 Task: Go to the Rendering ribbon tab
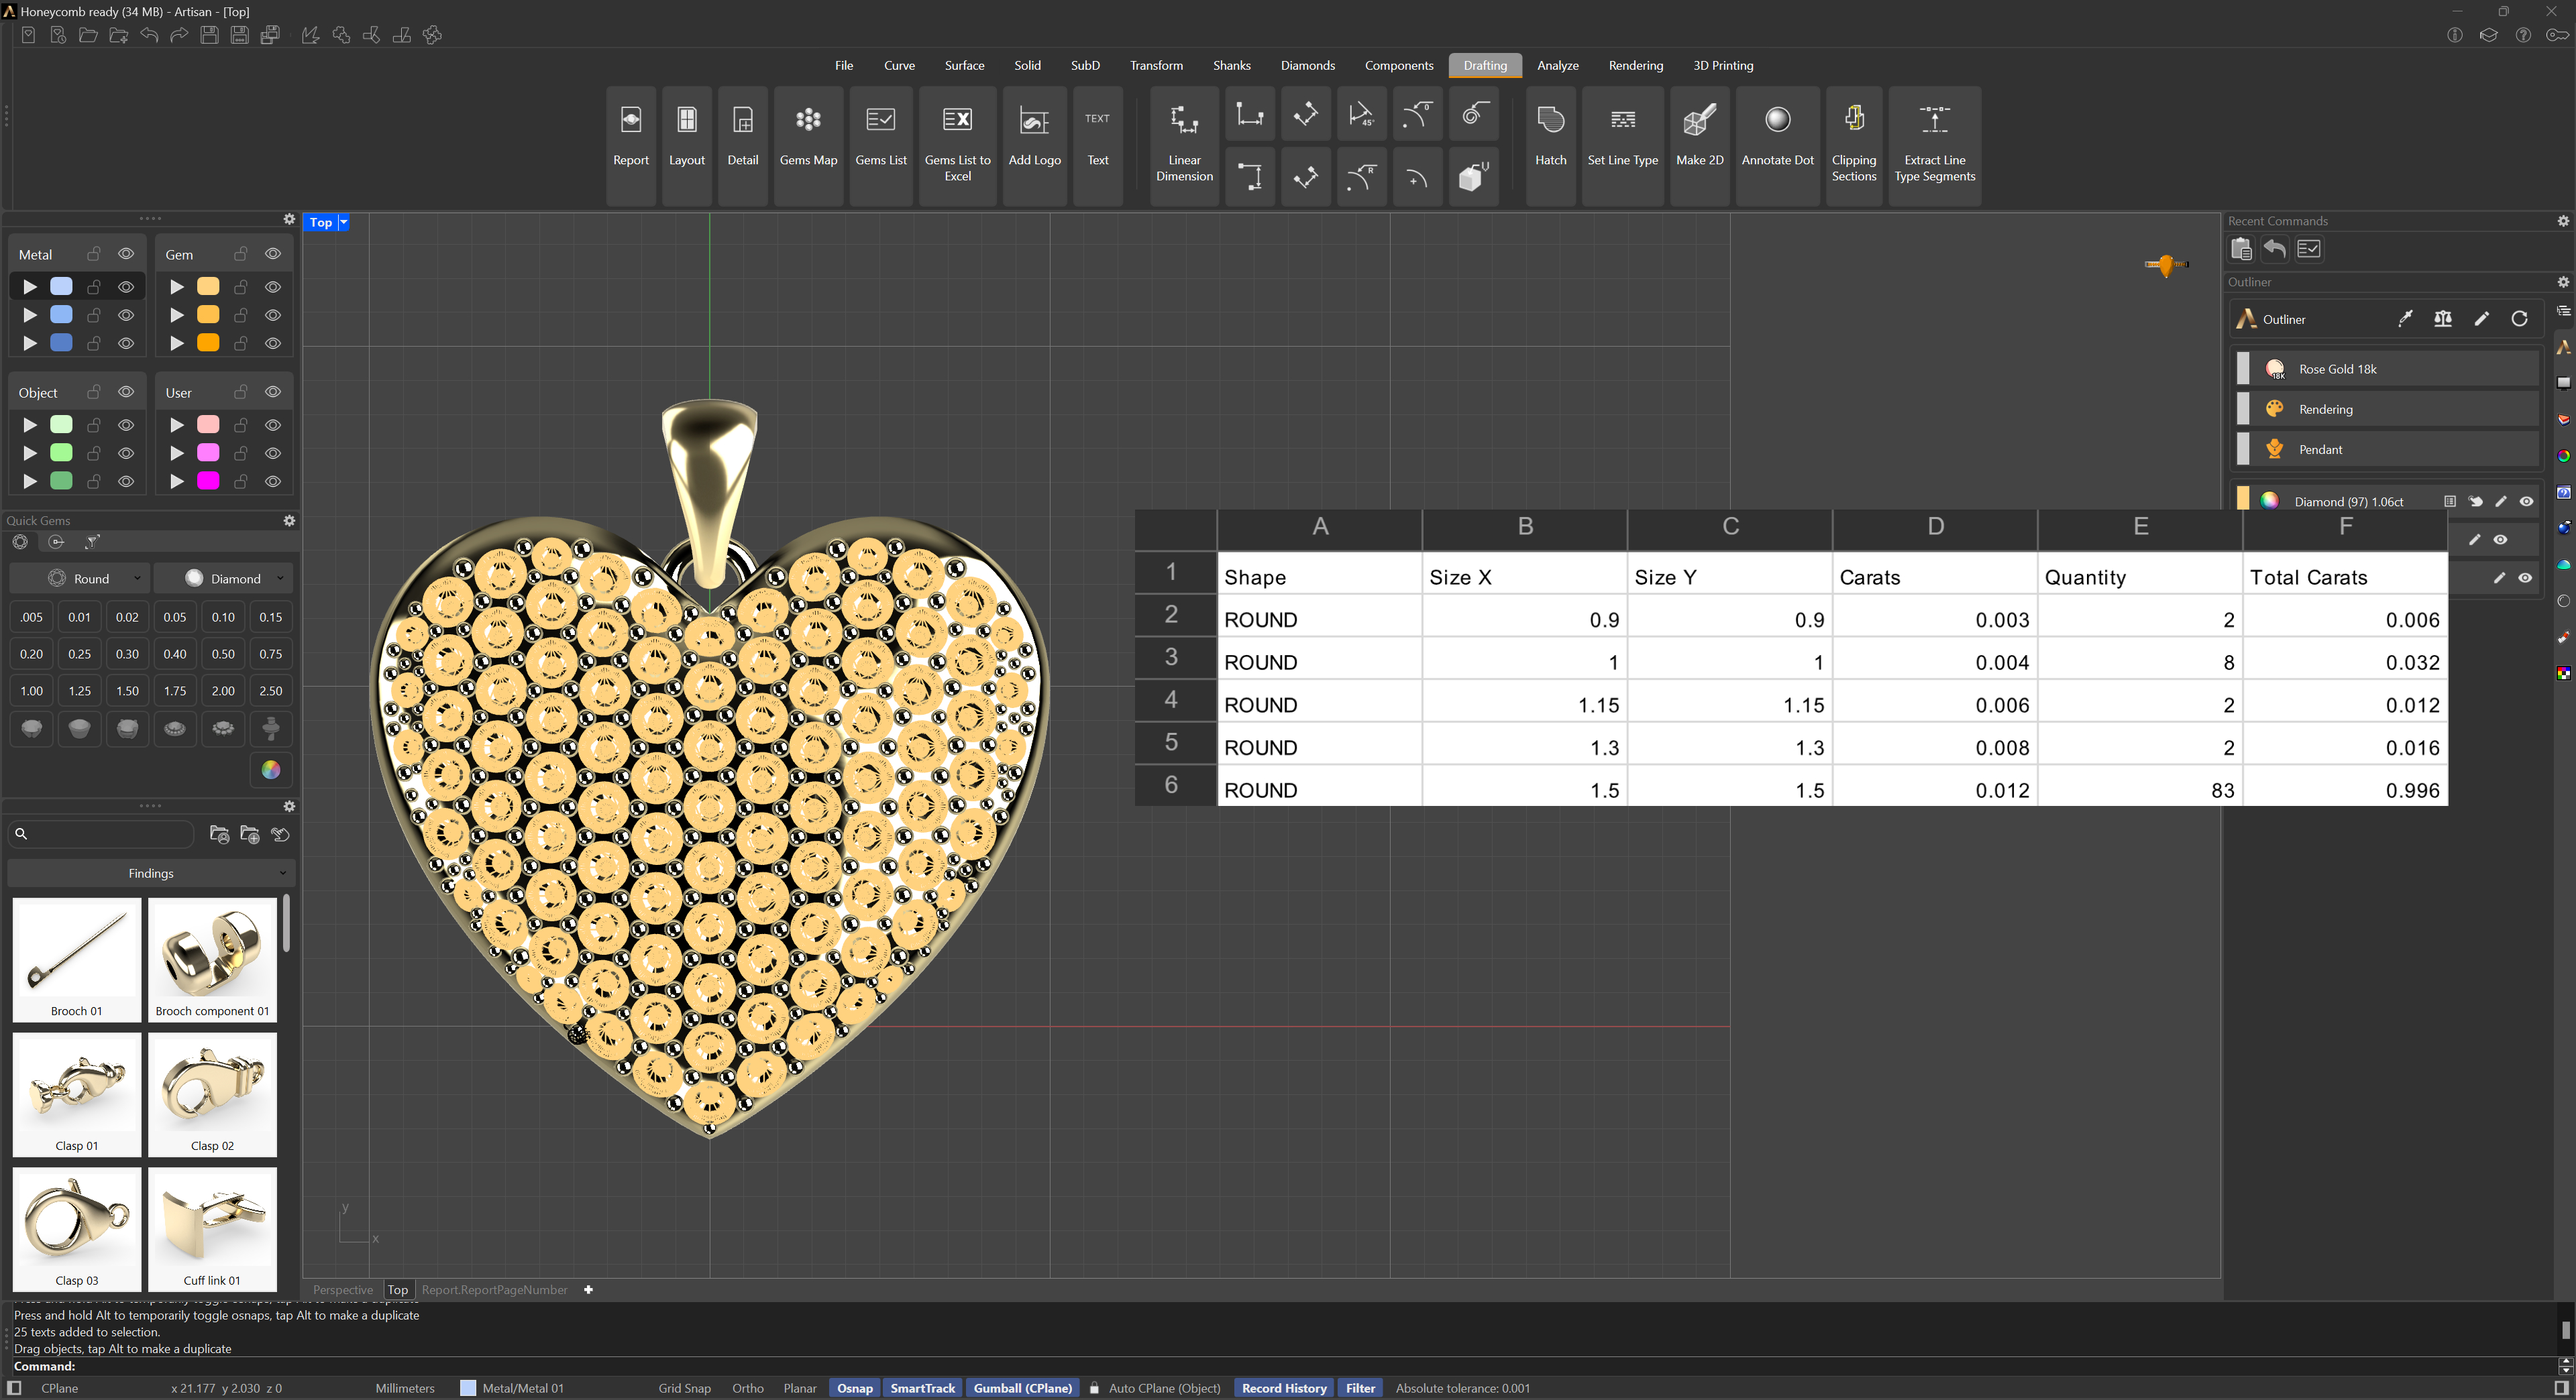pos(1636,66)
